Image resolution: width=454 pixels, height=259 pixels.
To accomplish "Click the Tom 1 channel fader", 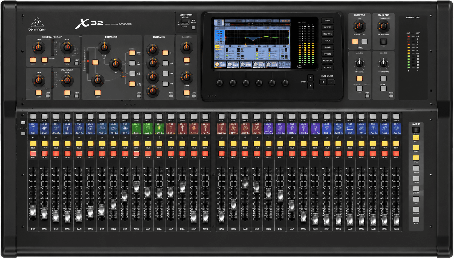I will [x=68, y=217].
